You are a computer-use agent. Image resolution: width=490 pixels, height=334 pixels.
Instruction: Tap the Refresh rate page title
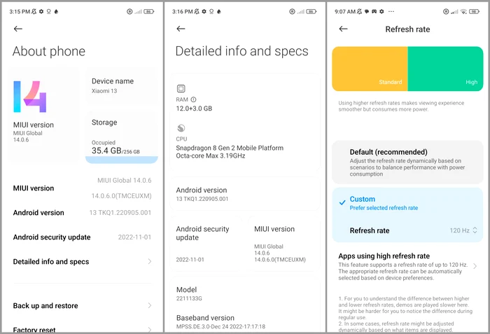(407, 29)
